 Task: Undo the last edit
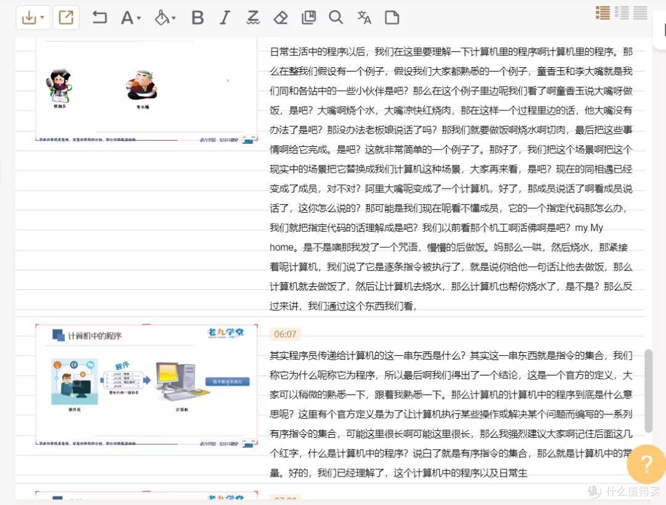pos(99,18)
